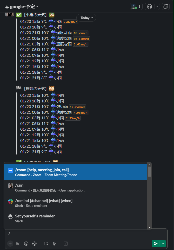Create a new canvas from the header icon
The width and height of the screenshot is (174, 250).
pos(166,6)
